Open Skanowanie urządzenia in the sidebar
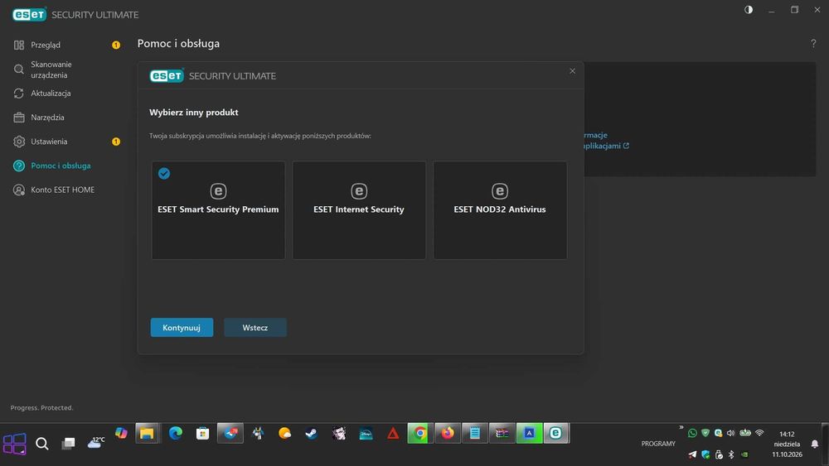This screenshot has height=466, width=829. tap(51, 70)
